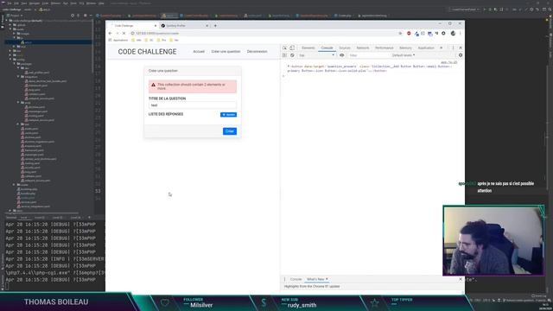553x311 pixels.
Task: Open the Memory tab in DevTools
Action: pyautogui.click(x=405, y=48)
